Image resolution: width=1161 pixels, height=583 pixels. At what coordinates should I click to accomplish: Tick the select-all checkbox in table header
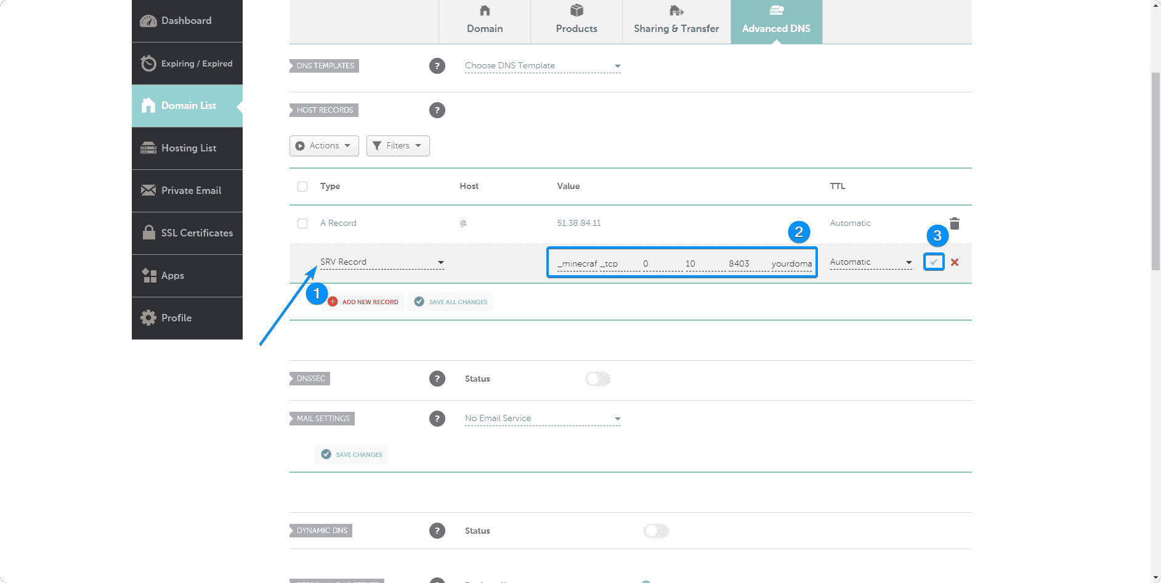click(302, 187)
